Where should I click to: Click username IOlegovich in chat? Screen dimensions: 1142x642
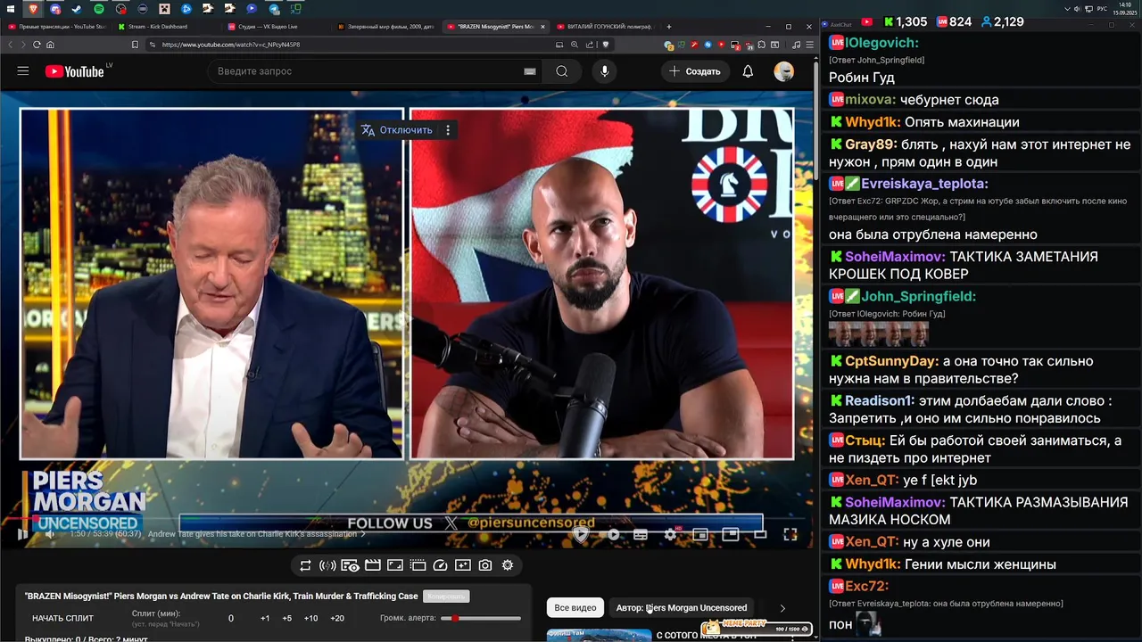click(881, 43)
